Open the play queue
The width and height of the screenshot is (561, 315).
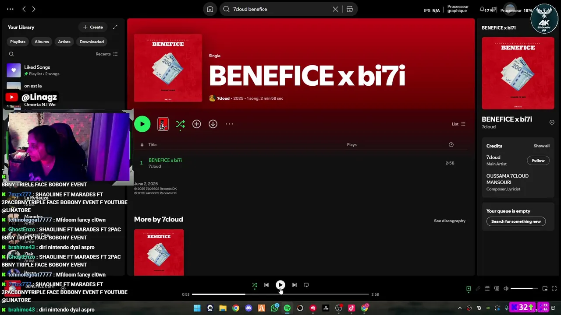(x=487, y=289)
